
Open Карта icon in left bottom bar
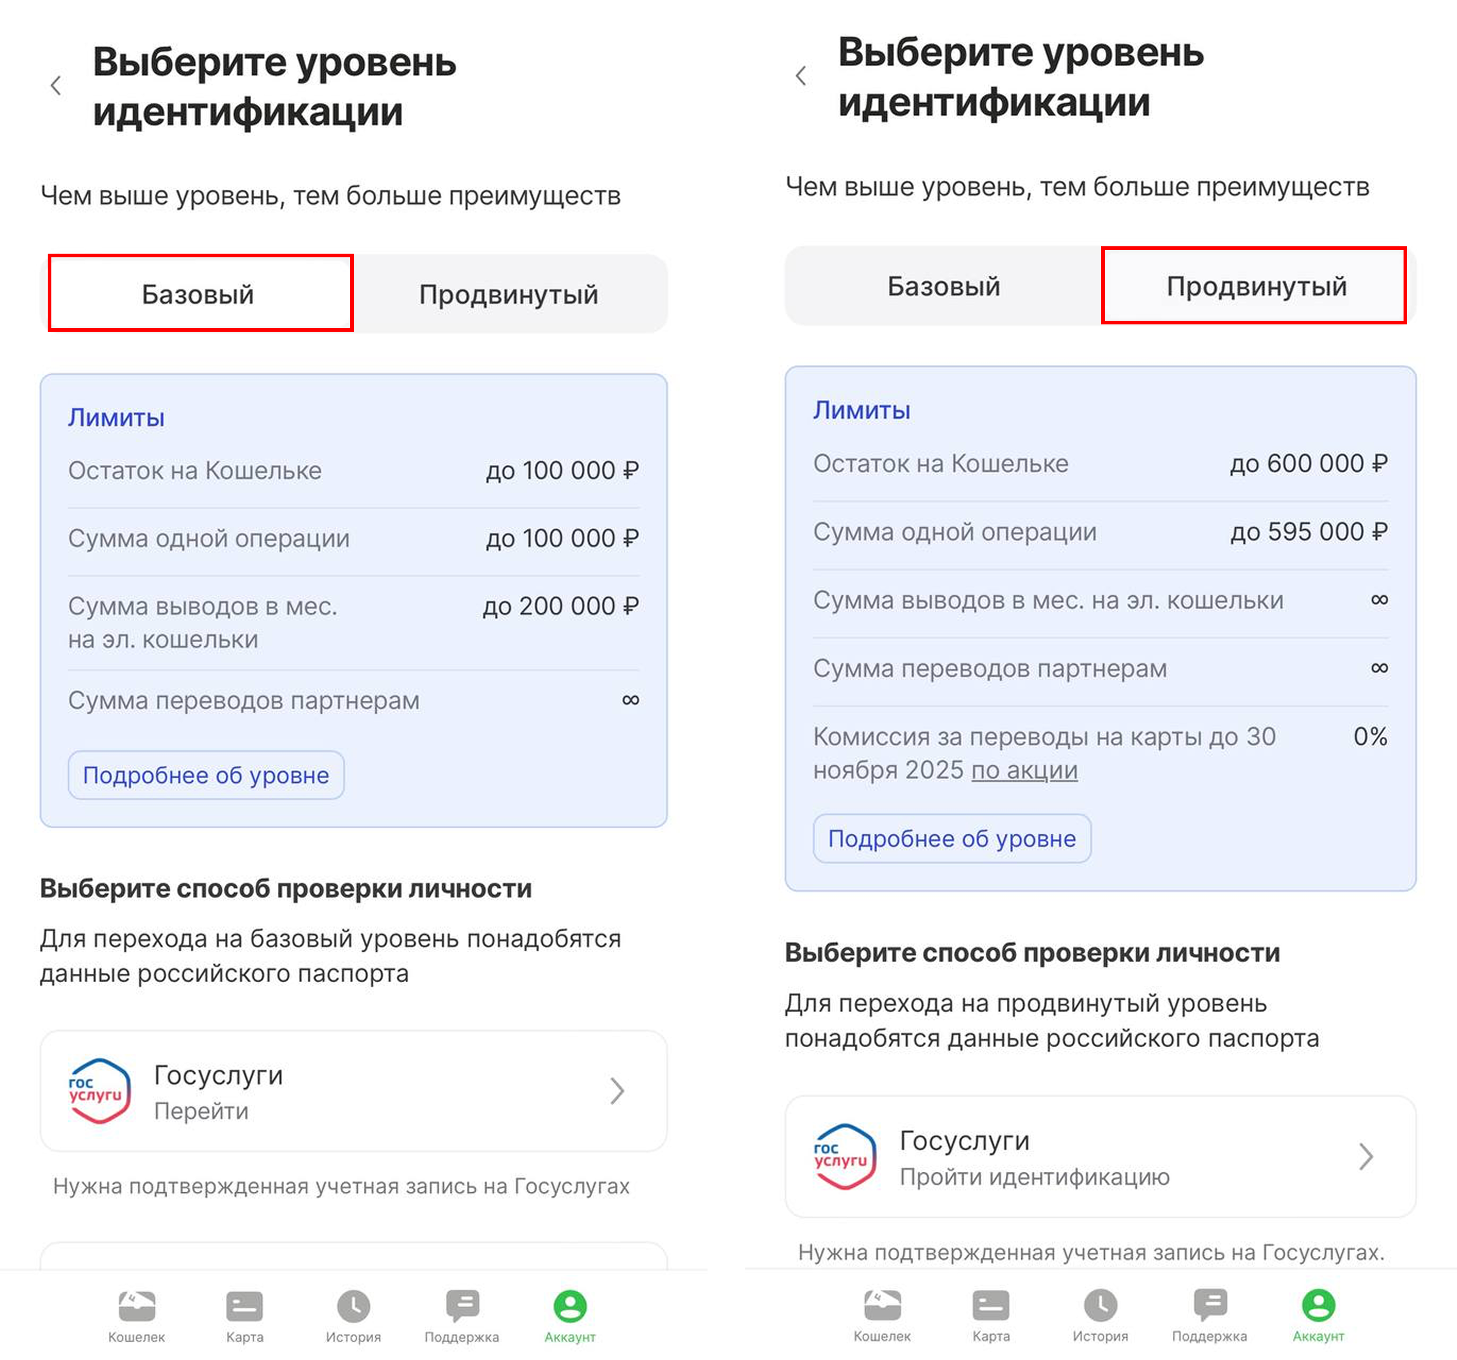tap(244, 1307)
